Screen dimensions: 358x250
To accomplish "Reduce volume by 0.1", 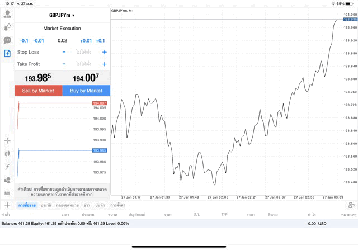I will (24, 41).
